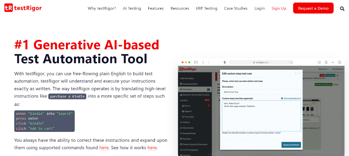Expand Resources dropdown in demo app header
This screenshot has width=349, height=156.
click(323, 69)
